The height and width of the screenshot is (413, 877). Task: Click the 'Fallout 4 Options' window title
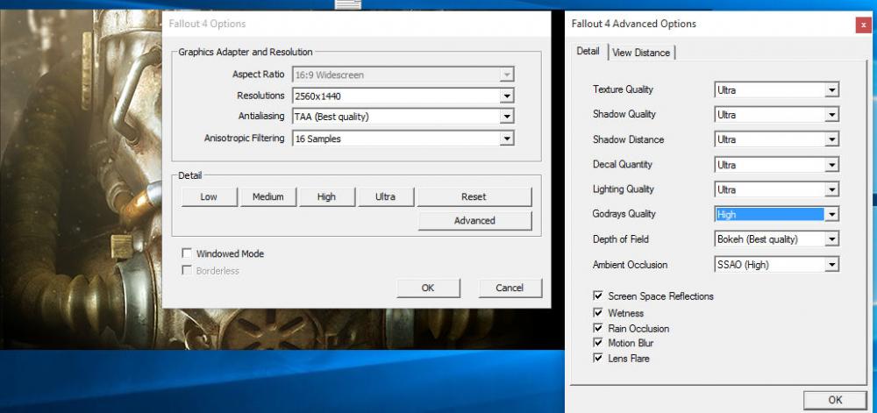(207, 24)
